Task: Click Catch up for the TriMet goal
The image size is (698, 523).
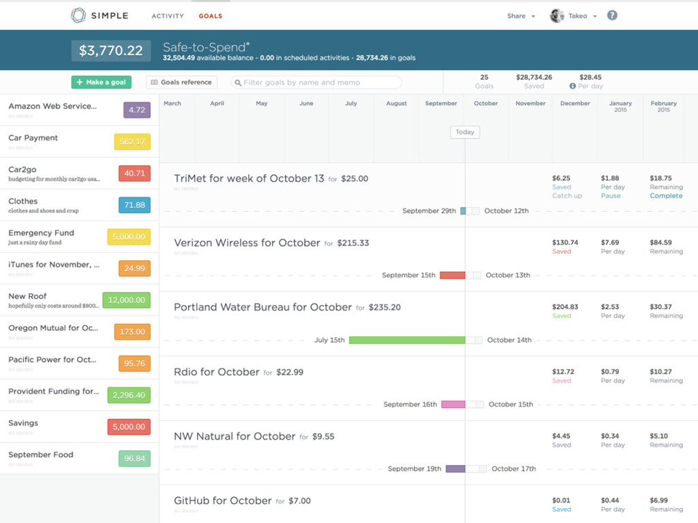Action: coord(566,195)
